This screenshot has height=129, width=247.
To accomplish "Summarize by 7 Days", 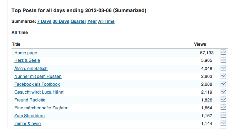I will point(44,21).
